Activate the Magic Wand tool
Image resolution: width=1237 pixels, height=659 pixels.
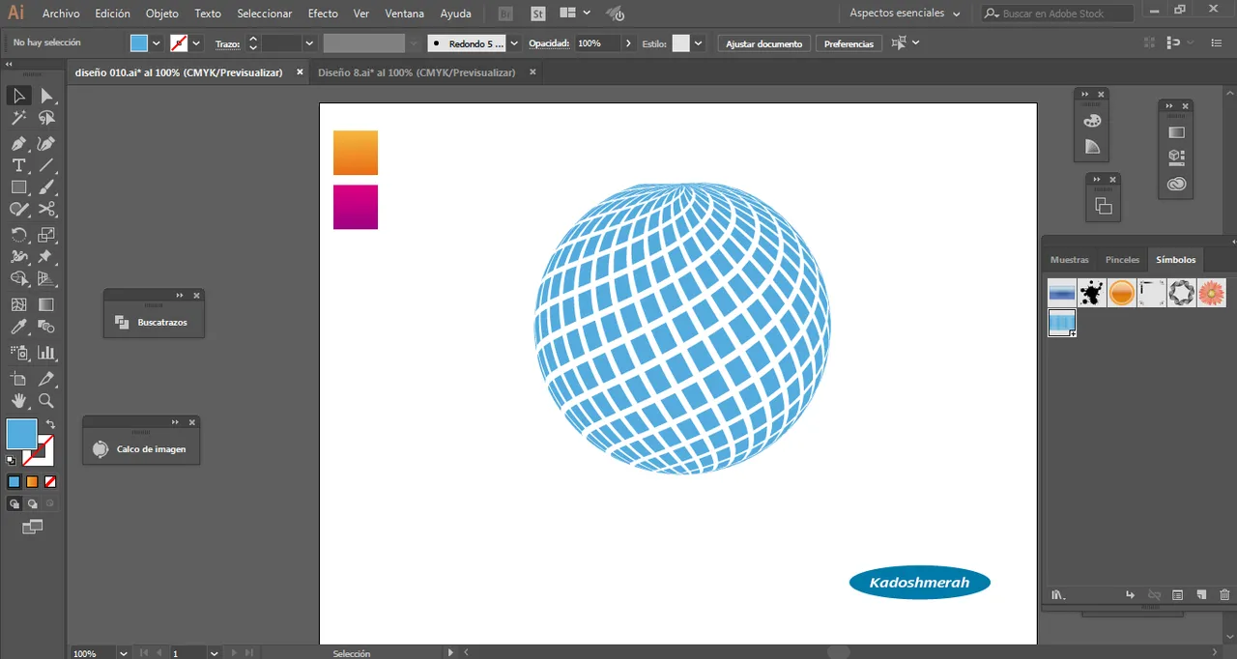(18, 118)
